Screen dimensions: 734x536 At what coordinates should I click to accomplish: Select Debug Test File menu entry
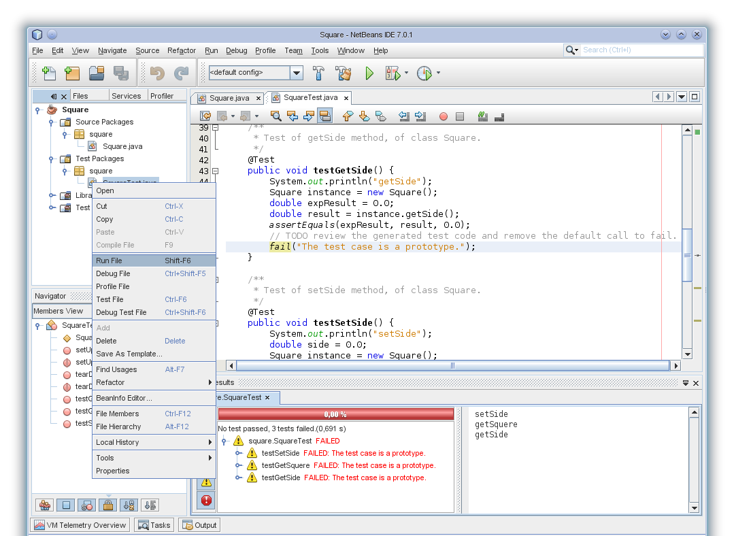tap(154, 312)
